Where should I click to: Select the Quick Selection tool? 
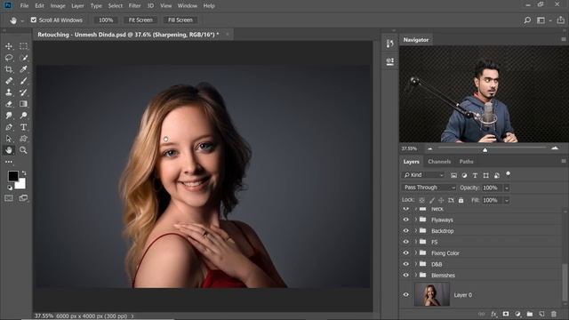coord(24,58)
